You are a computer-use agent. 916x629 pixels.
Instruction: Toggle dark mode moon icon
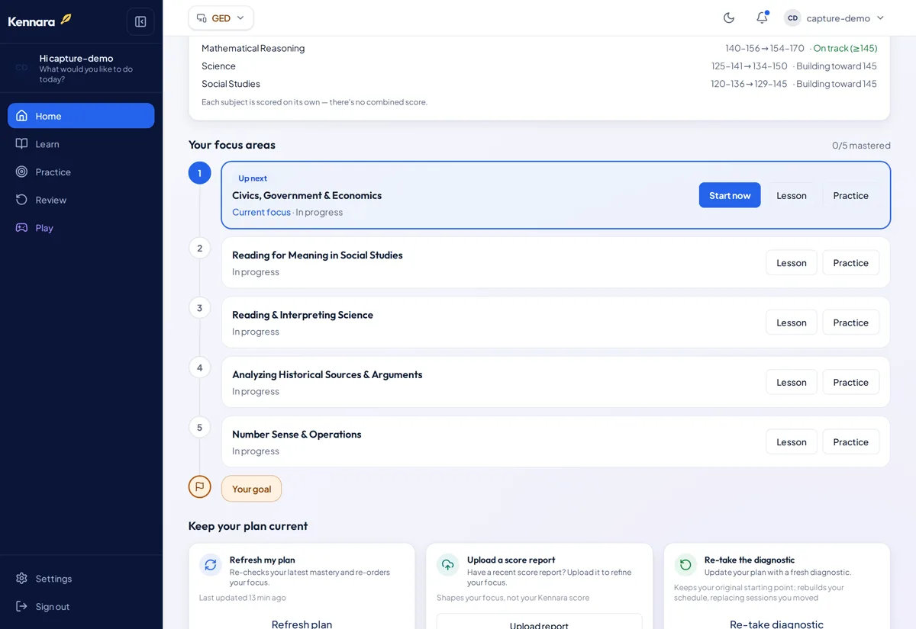point(729,18)
